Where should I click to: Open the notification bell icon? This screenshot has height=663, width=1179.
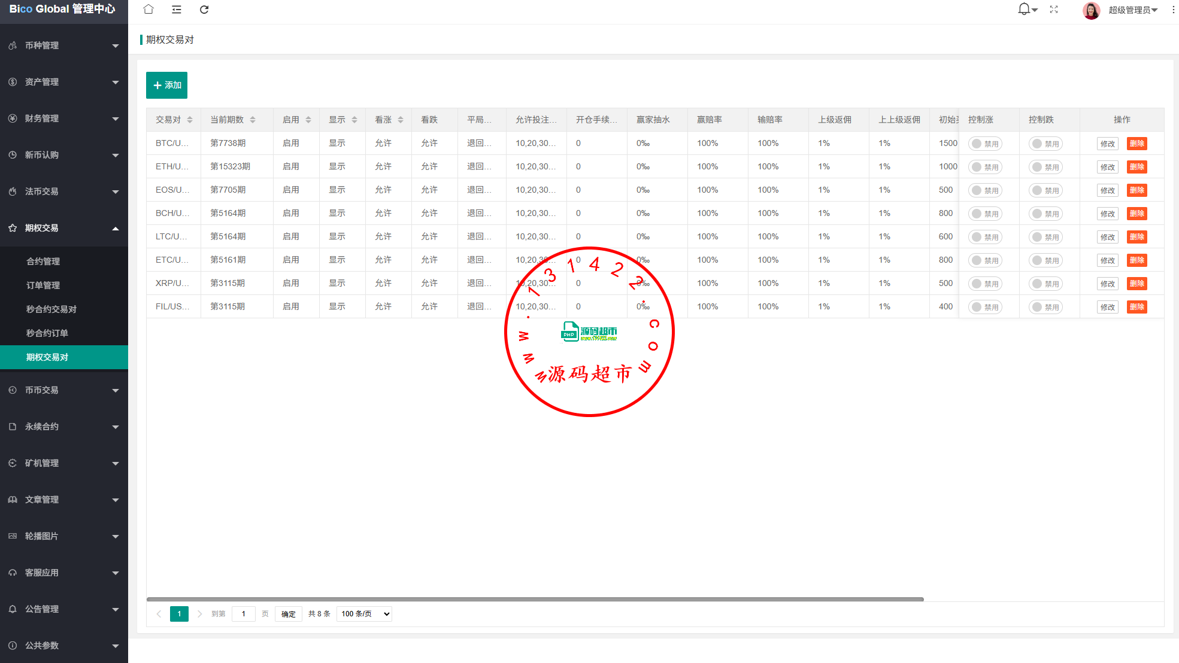[x=1025, y=10]
